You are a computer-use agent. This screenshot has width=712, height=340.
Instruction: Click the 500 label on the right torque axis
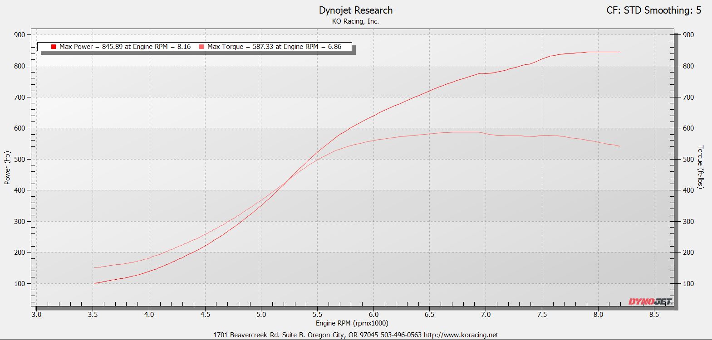(x=688, y=160)
